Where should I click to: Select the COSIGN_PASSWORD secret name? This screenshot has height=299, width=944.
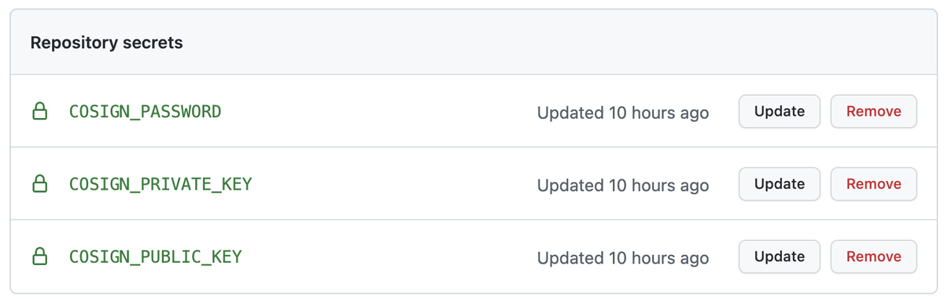click(146, 112)
